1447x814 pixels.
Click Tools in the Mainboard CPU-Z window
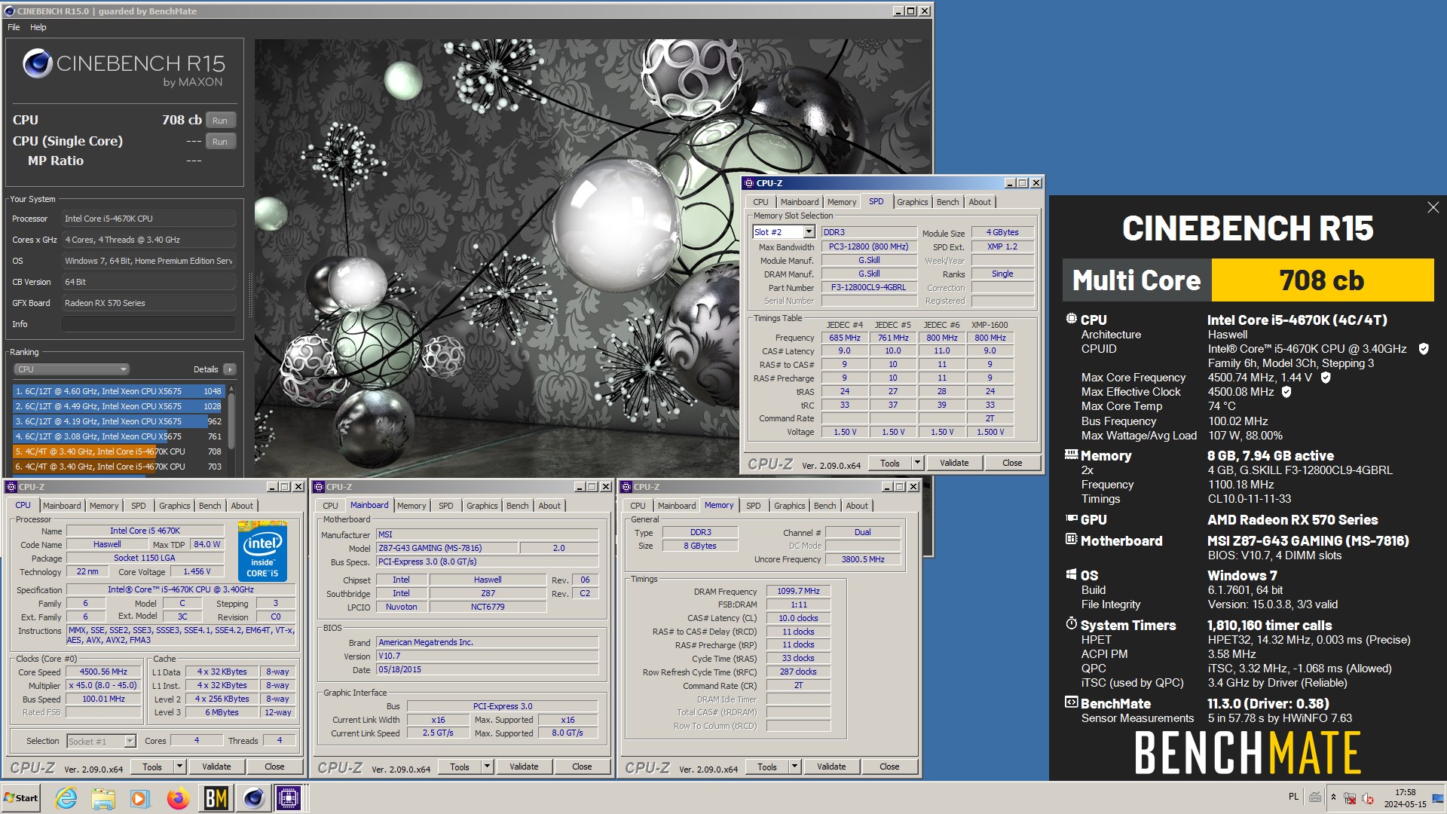460,767
